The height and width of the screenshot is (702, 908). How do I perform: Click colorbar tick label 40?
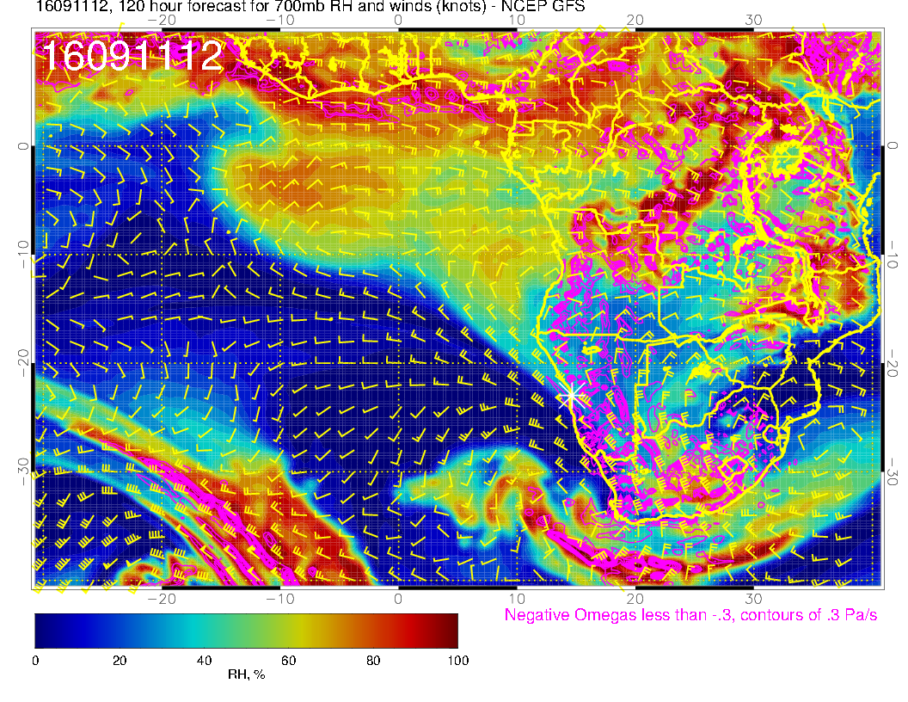[204, 661]
